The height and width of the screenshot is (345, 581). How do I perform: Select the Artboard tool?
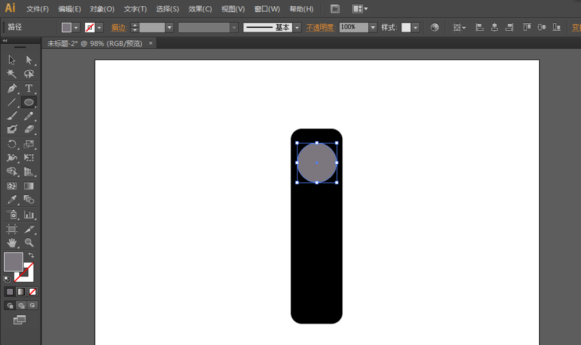pos(12,229)
